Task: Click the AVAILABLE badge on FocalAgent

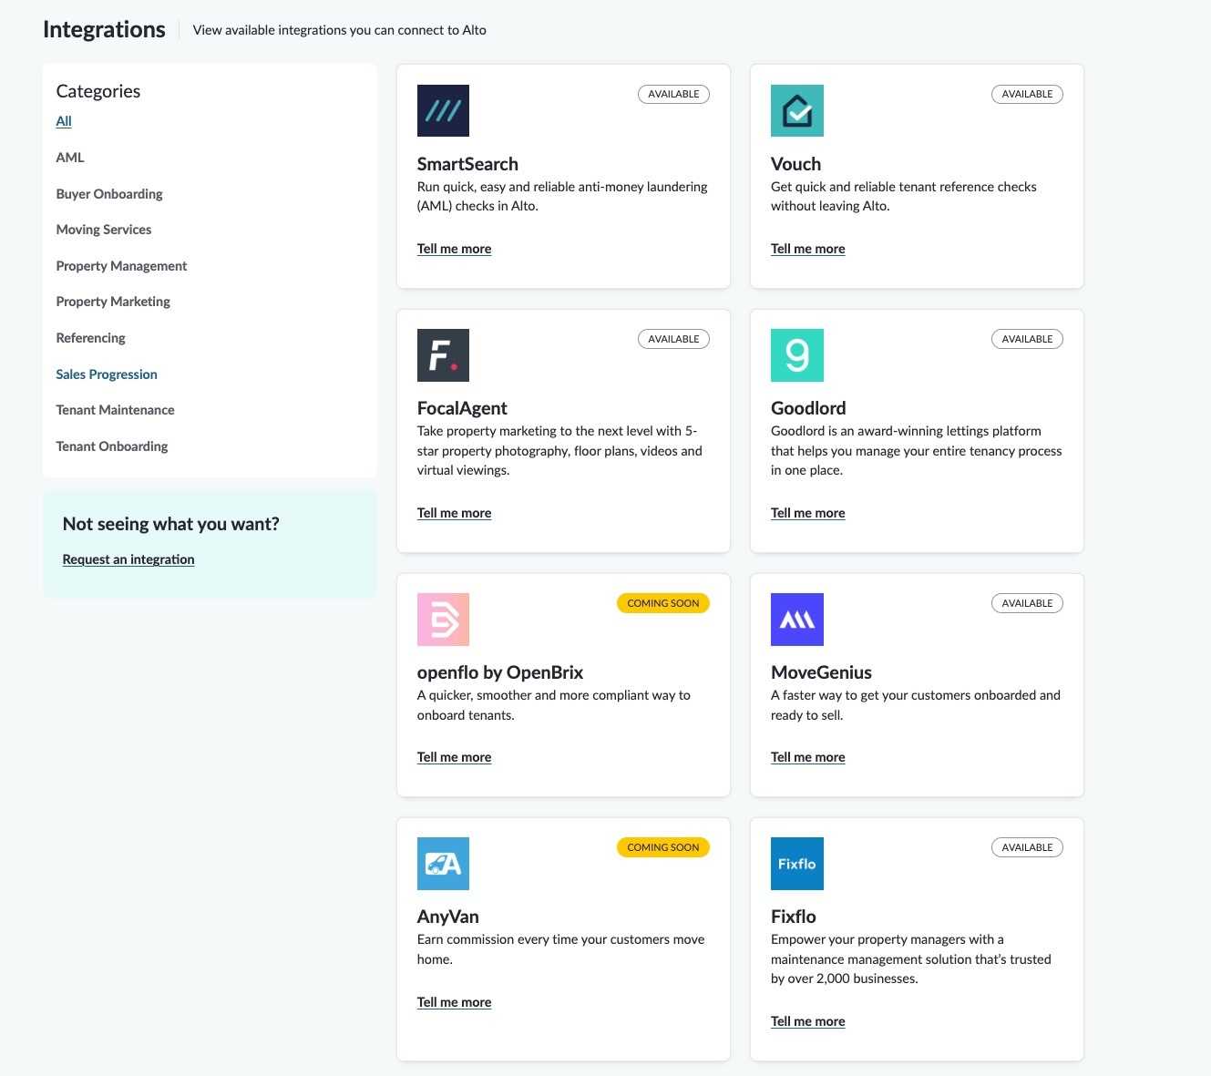Action: tap(673, 339)
